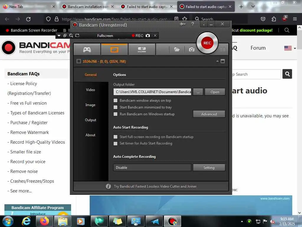
Task: Toggle Firefox reader view icon
Action: click(176, 19)
